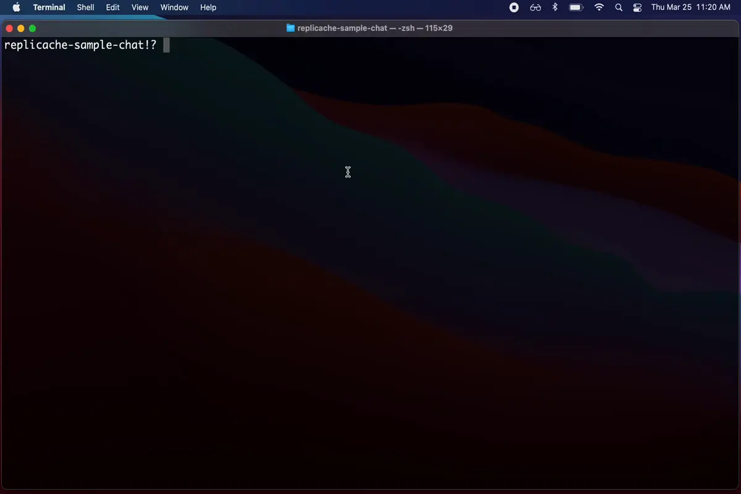Image resolution: width=741 pixels, height=494 pixels.
Task: Click the screen recording stop icon
Action: click(514, 7)
